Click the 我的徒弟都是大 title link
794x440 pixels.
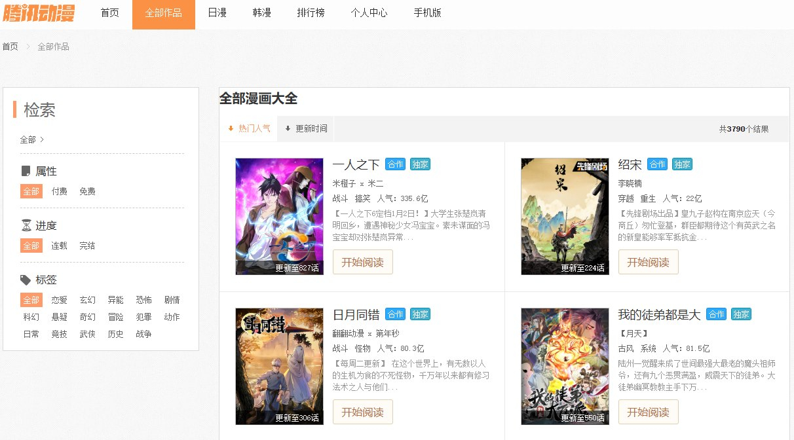660,314
